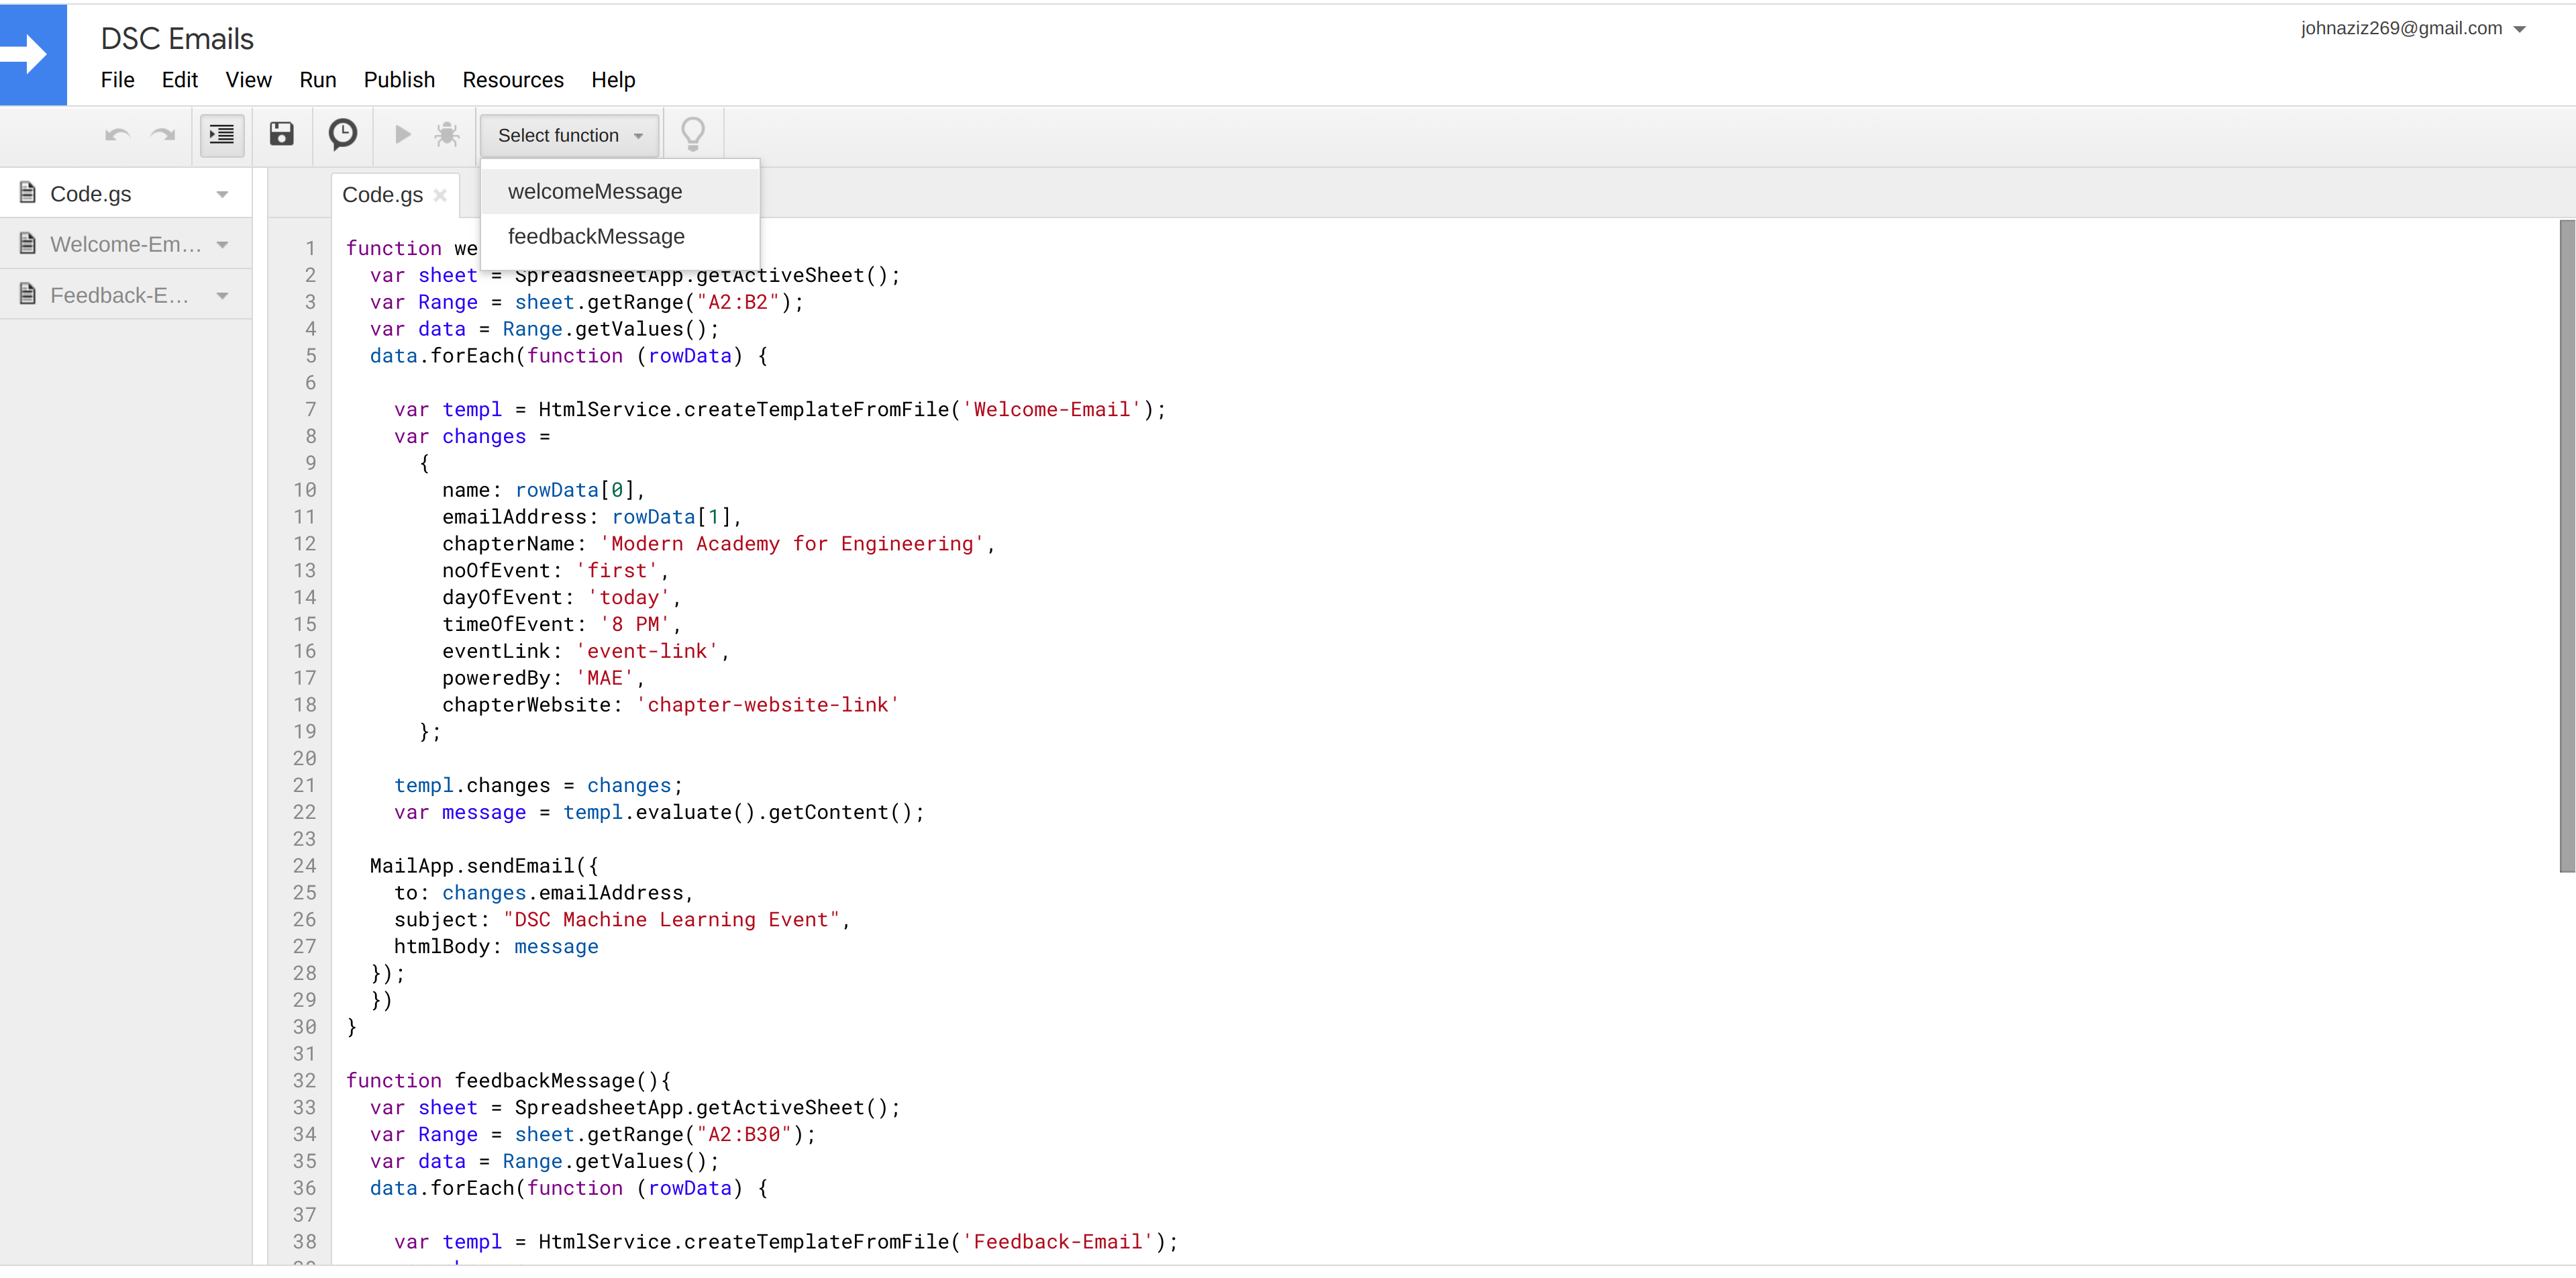Expand the Welcome-Em... file dropdown
Viewport: 2576px width, 1278px height.
click(222, 243)
